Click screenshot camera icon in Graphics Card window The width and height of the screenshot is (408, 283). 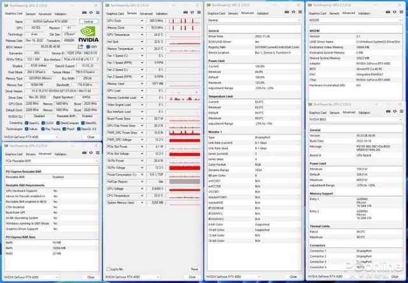tap(84, 13)
